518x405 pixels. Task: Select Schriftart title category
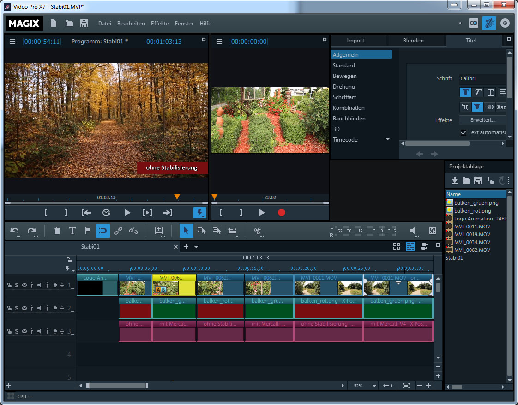344,97
